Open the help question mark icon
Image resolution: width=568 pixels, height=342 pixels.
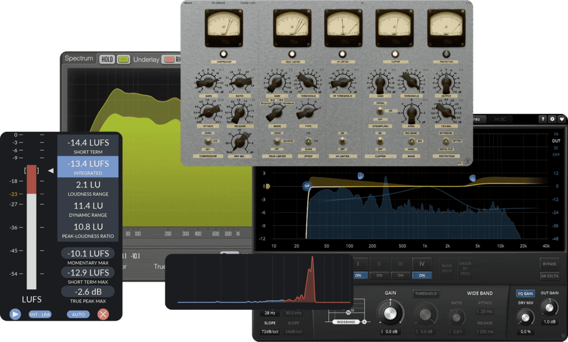tap(542, 119)
